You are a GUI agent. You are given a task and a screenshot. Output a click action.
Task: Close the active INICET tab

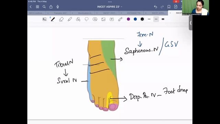(170, 13)
